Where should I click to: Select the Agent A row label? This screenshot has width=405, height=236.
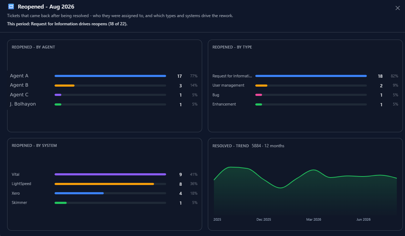tap(19, 76)
